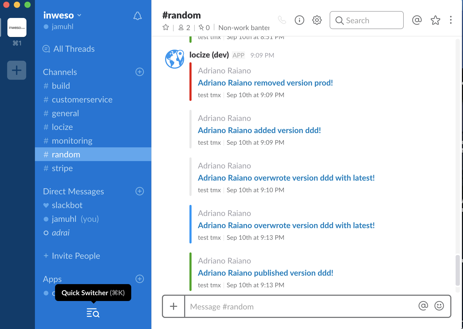The image size is (463, 329).
Task: Show channel details info icon
Action: (299, 20)
